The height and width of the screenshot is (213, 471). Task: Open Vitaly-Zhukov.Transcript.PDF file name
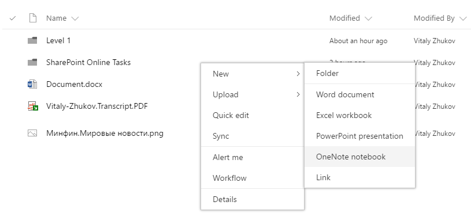97,106
